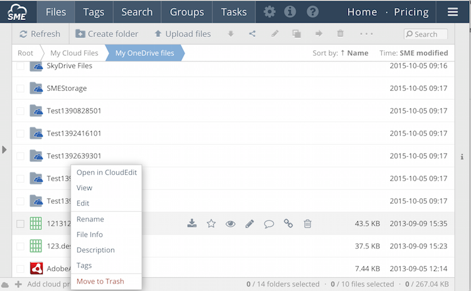Select Rename in the context menu
This screenshot has height=291, width=471.
point(90,219)
